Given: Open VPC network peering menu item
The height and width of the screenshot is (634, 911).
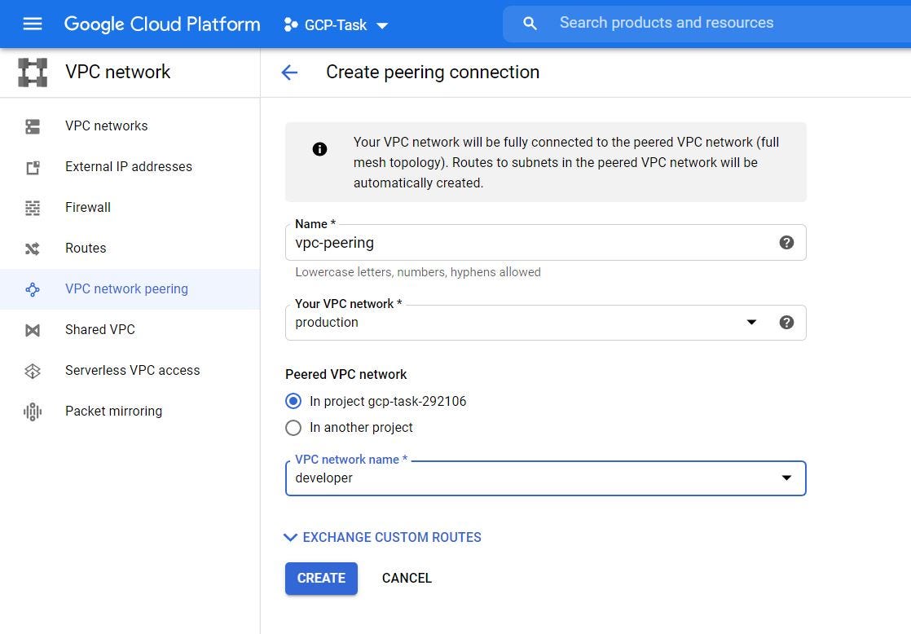Looking at the screenshot, I should pyautogui.click(x=130, y=288).
